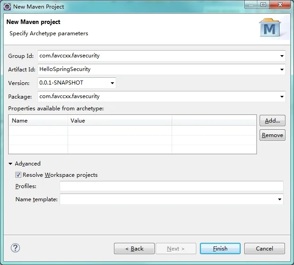The width and height of the screenshot is (294, 265).
Task: Click into the Profiles input field
Action: tap(171, 186)
